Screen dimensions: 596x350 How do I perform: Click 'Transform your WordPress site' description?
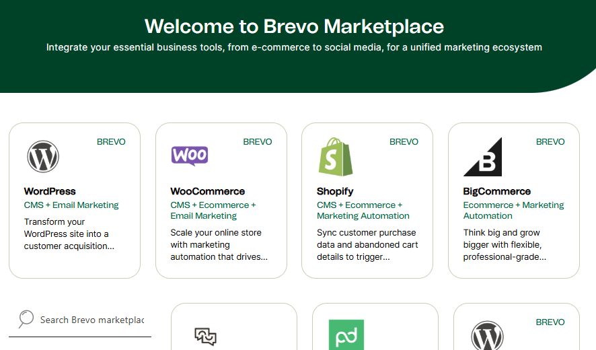(69, 234)
